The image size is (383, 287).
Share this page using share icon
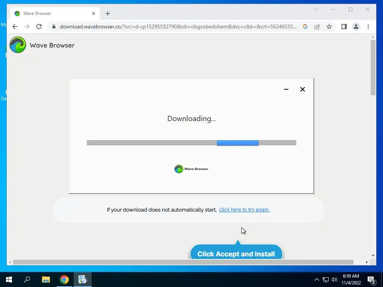click(317, 27)
